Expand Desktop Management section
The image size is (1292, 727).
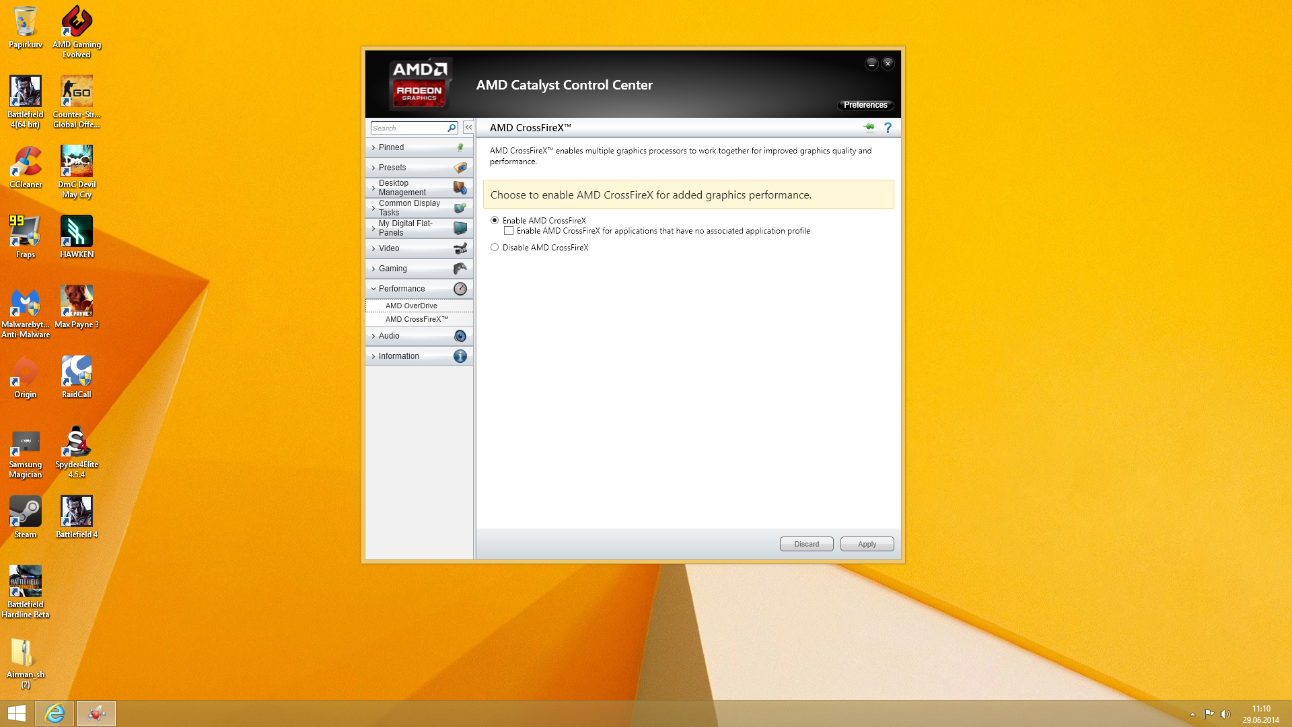[419, 188]
